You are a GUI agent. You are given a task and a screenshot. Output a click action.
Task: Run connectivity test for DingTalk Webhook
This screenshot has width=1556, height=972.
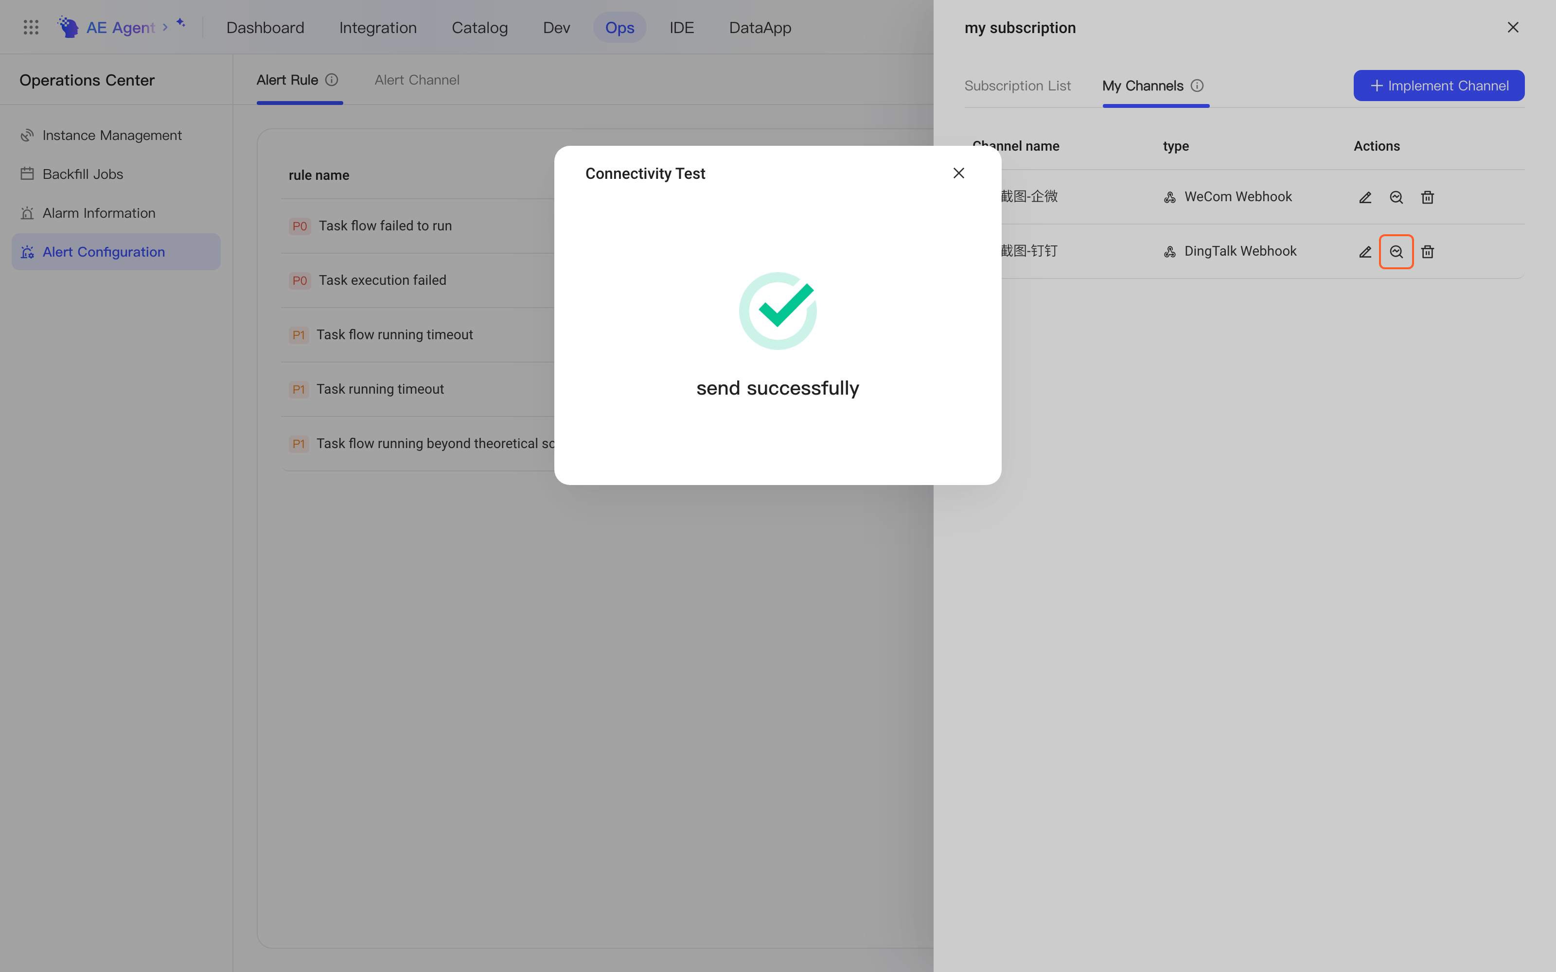(x=1396, y=252)
